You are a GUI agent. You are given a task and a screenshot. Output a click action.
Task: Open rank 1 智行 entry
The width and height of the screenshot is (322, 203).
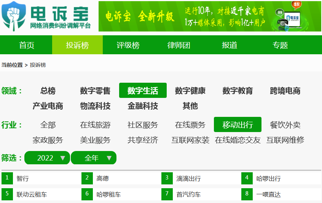tap(41, 178)
